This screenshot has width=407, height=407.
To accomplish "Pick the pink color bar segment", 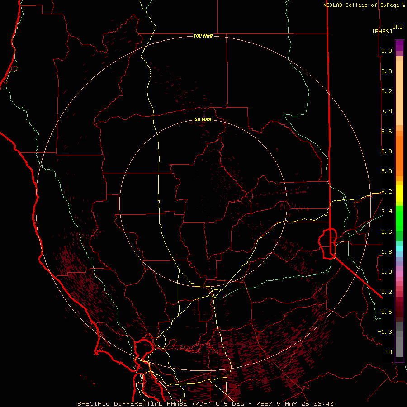I will click(x=399, y=274).
